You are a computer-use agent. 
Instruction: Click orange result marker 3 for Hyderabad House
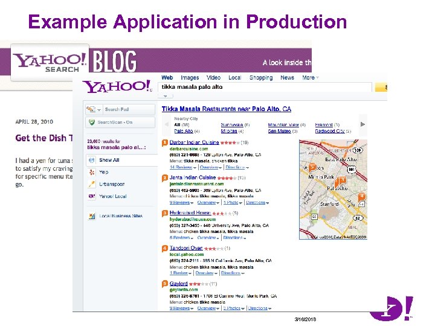pyautogui.click(x=165, y=213)
